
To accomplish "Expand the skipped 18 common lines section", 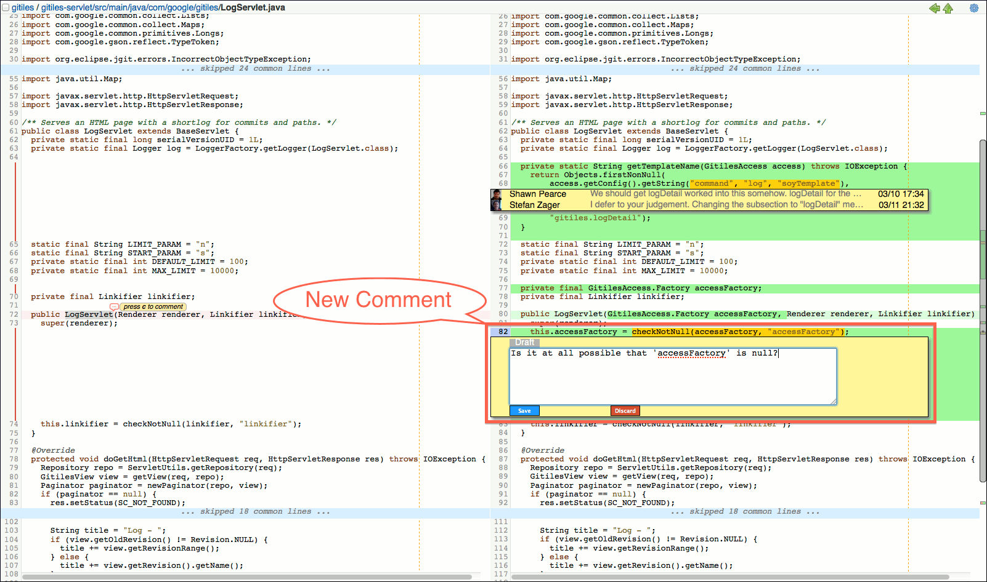I will click(255, 511).
